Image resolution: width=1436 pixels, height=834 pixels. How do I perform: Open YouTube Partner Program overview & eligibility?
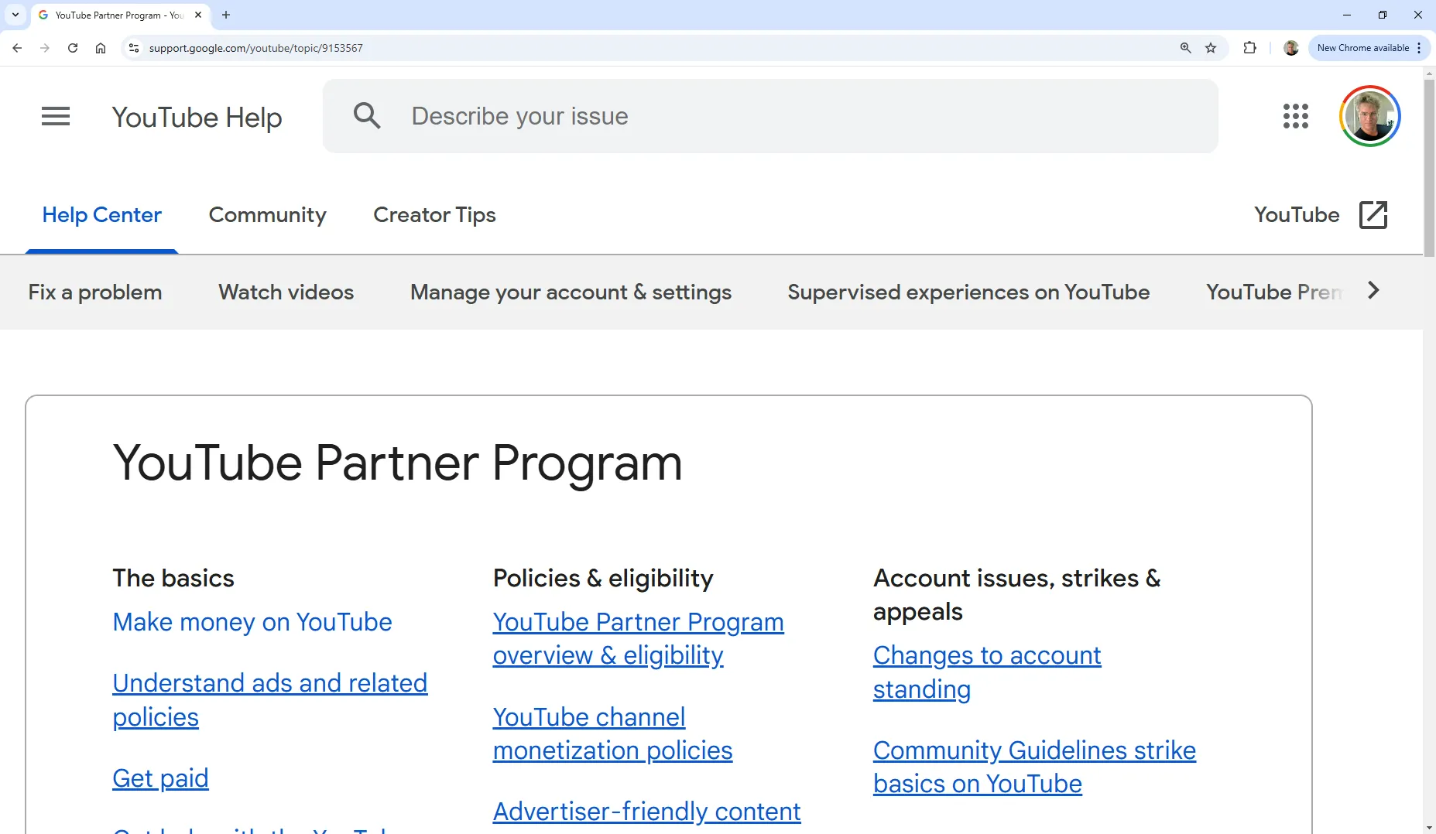638,638
